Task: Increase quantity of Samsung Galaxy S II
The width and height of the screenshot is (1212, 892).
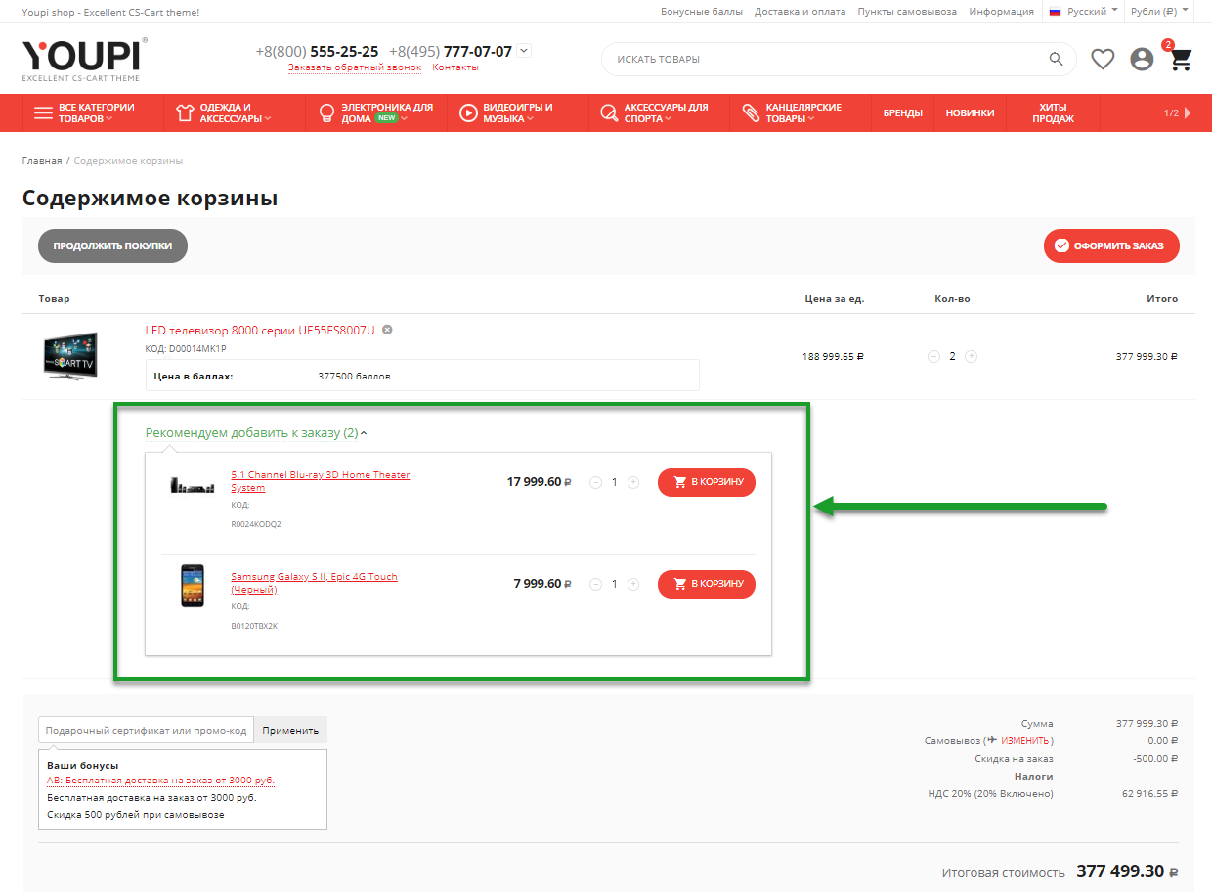Action: point(633,584)
